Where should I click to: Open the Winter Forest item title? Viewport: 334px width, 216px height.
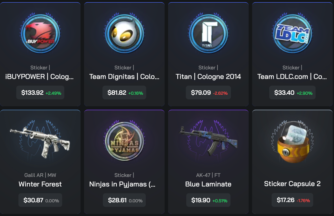pos(40,184)
